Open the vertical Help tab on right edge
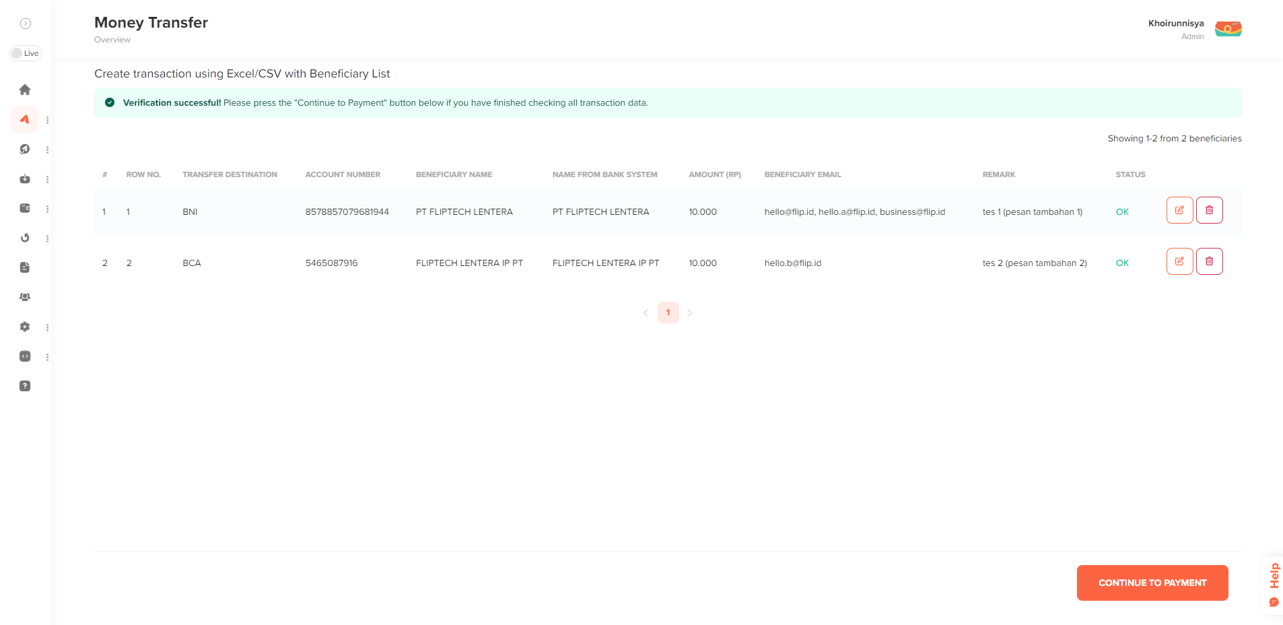1283x625 pixels. 1274,577
